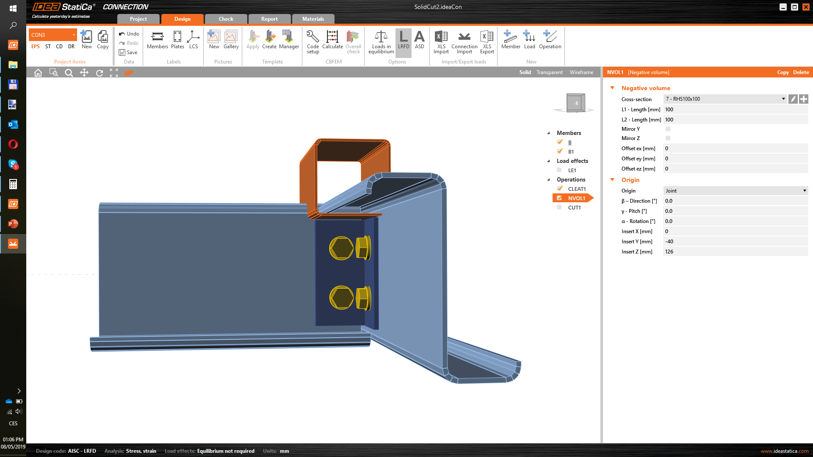
Task: Toggle visibility of LE1 load effect
Action: point(560,170)
